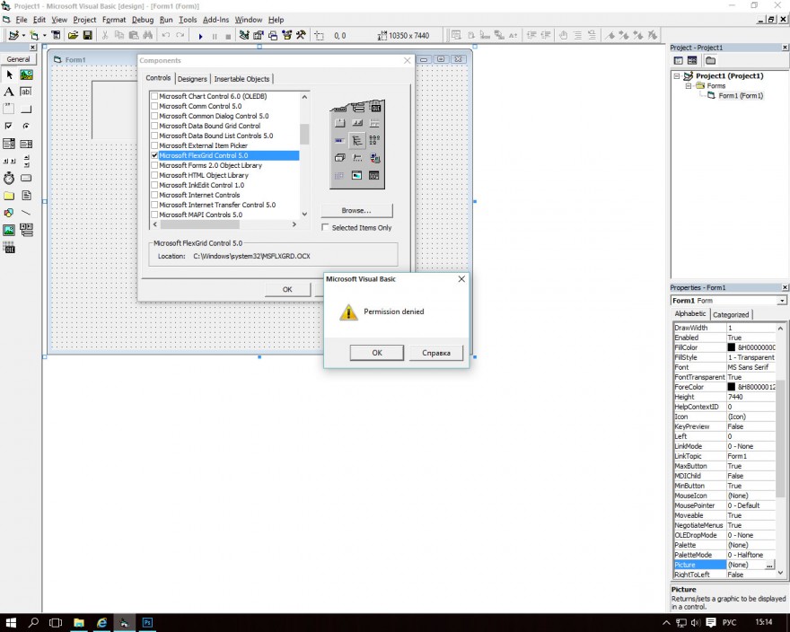Open the Project menu
This screenshot has width=790, height=632.
84,20
